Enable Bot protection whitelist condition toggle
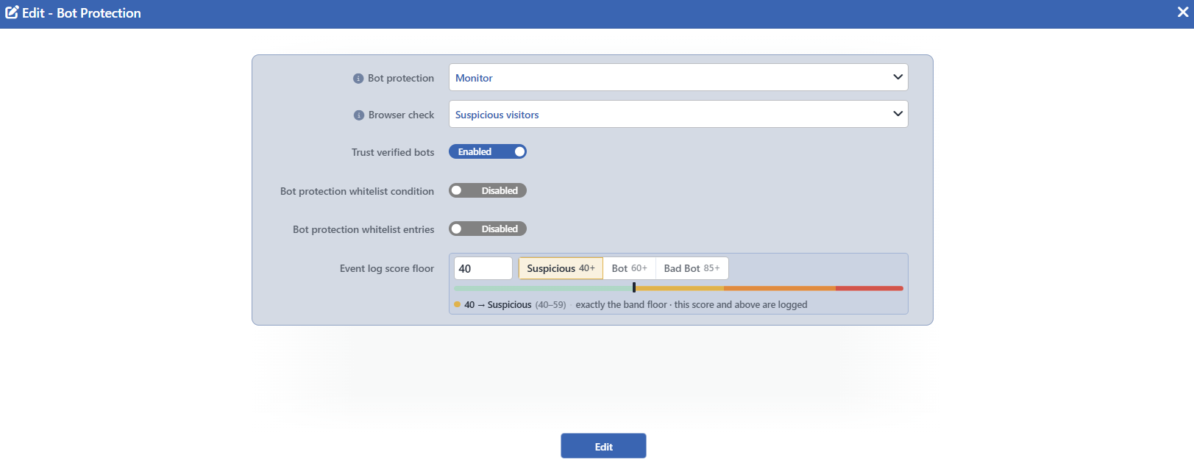Image resolution: width=1194 pixels, height=463 pixels. click(x=488, y=190)
